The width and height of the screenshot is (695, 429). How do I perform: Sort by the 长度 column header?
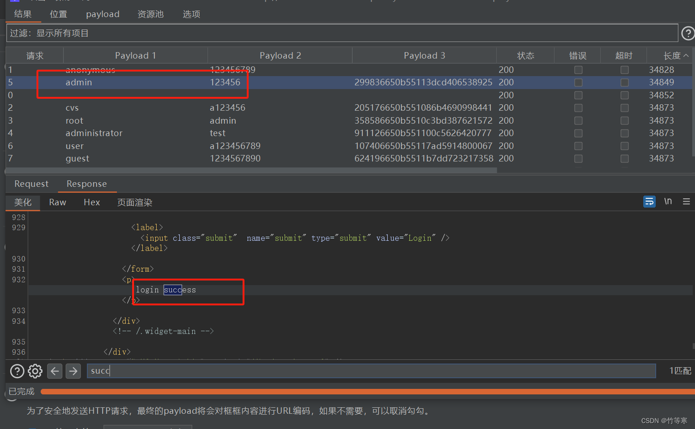click(x=670, y=55)
